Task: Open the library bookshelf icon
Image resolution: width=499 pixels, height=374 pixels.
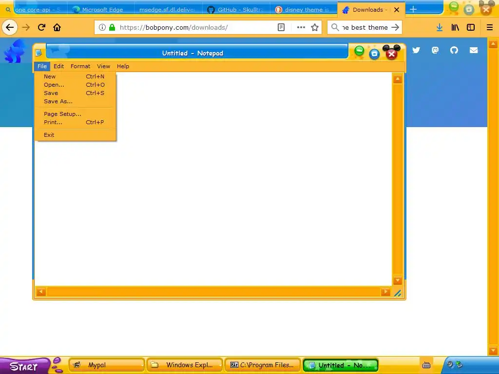Action: coord(455,27)
